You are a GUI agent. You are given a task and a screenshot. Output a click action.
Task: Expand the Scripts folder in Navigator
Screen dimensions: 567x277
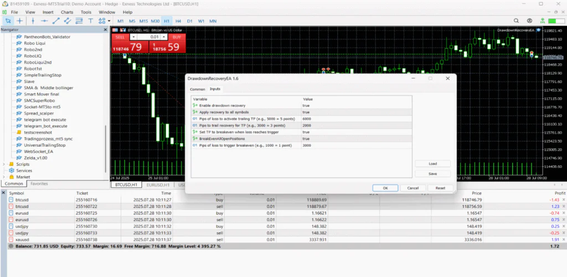(x=4, y=164)
